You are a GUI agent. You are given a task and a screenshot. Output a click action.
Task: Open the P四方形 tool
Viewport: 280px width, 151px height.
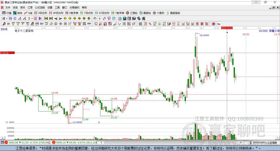pos(41,13)
